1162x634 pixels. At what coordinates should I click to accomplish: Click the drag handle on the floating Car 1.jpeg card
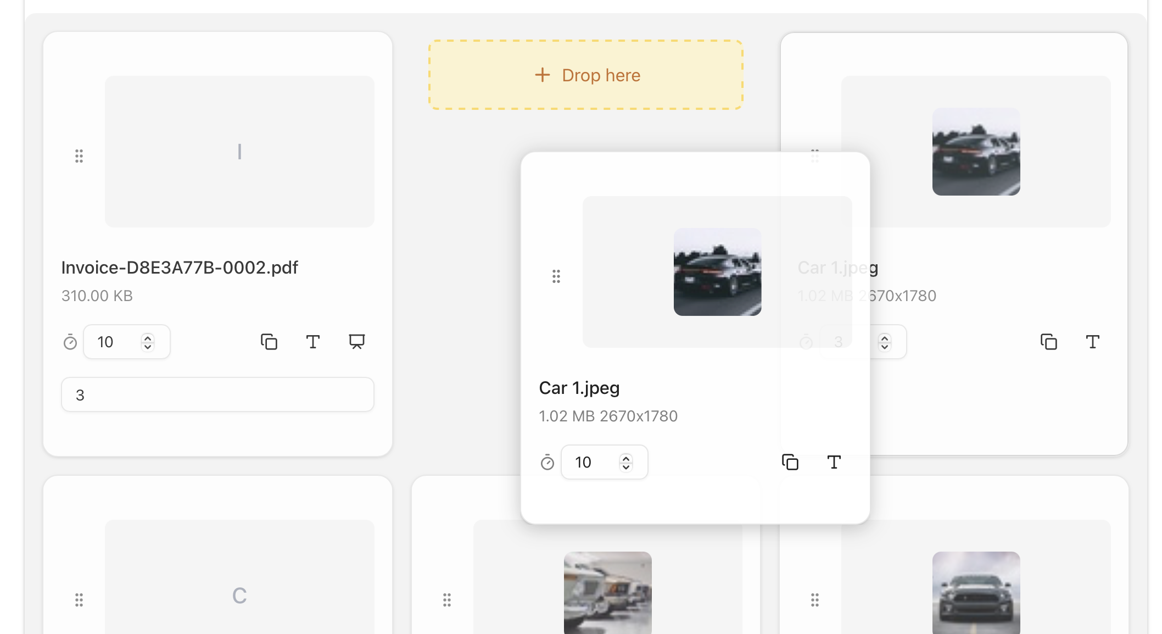556,276
